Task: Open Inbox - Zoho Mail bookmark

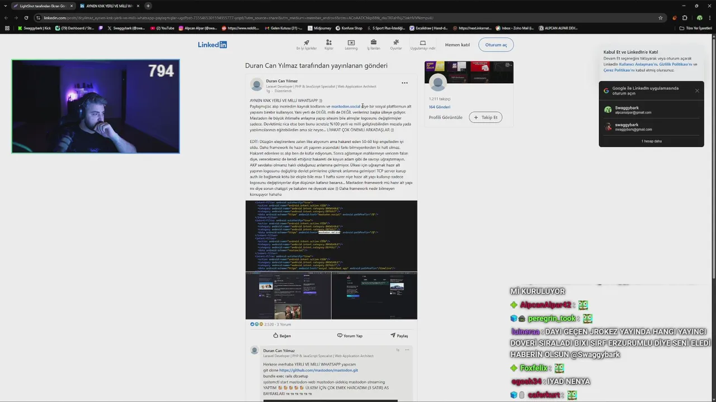Action: (515, 28)
